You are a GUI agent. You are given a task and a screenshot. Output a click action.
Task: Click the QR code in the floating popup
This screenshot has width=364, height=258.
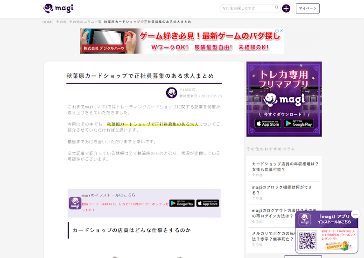click(308, 240)
